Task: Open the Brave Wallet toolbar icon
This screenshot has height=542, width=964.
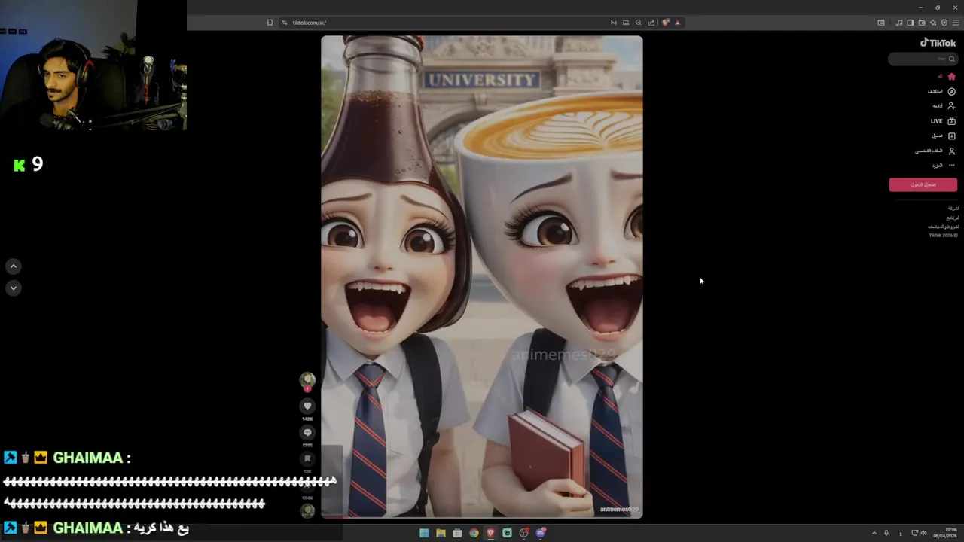Action: 922,23
